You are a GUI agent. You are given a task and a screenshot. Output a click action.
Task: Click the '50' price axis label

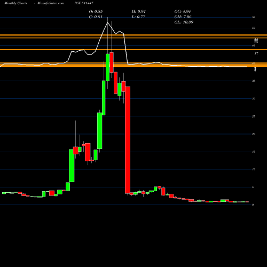point(254,28)
